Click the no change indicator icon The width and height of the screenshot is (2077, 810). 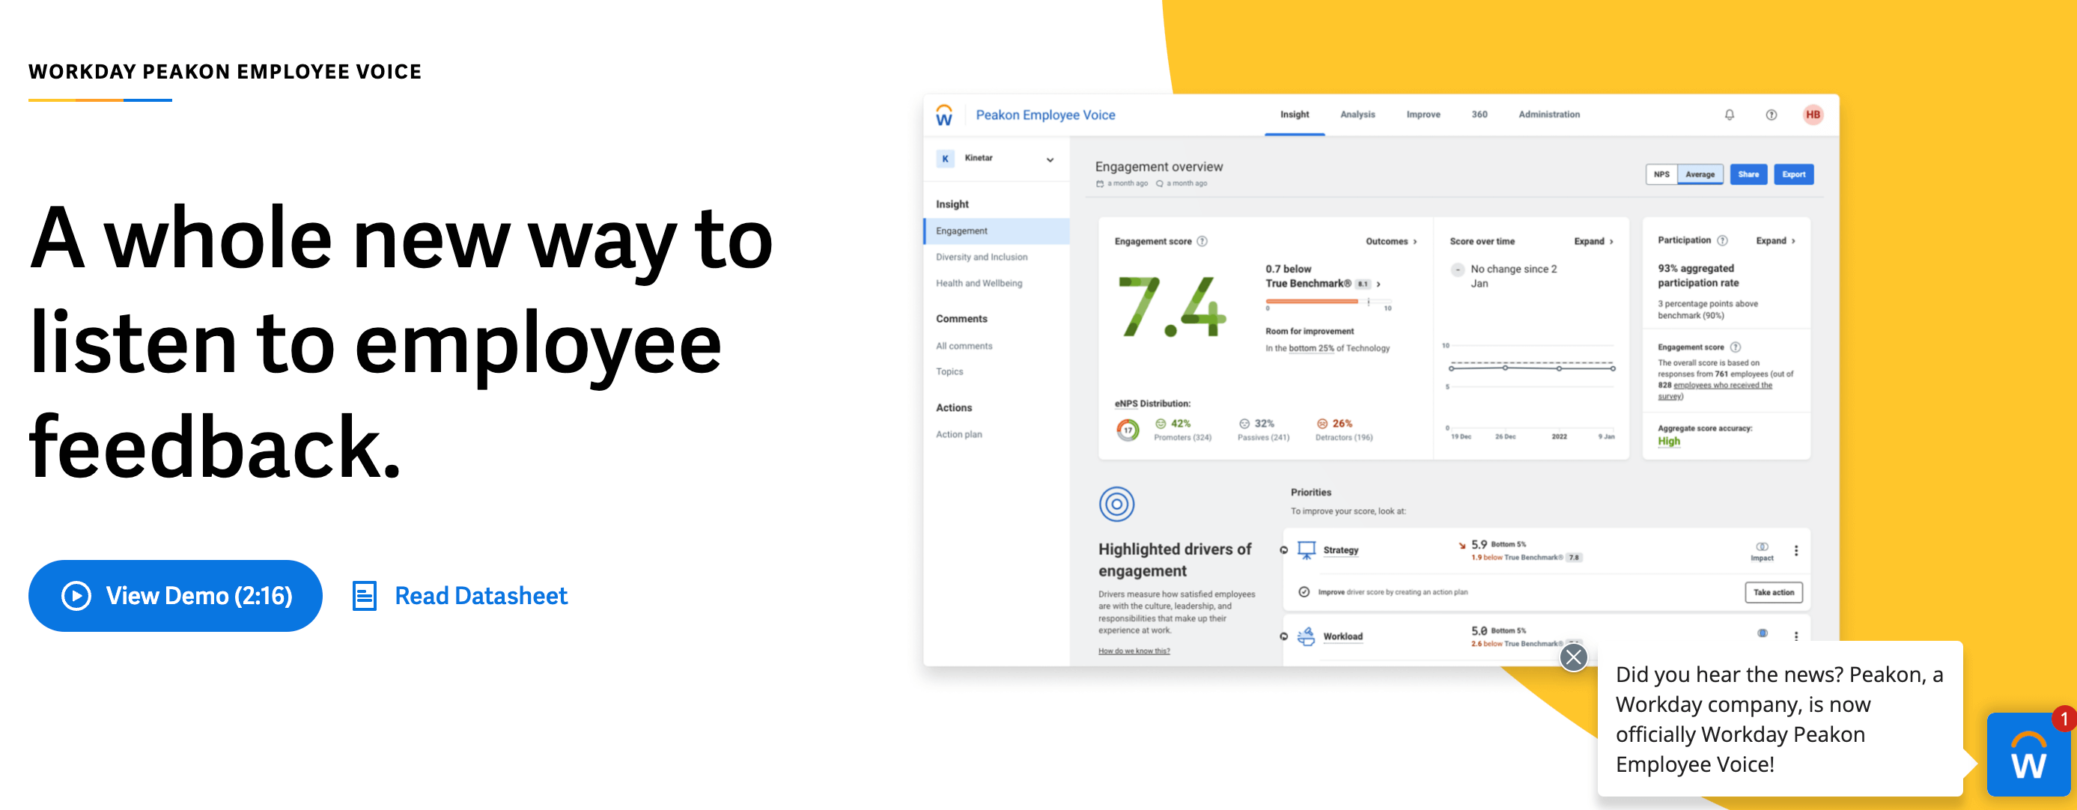pyautogui.click(x=1457, y=270)
